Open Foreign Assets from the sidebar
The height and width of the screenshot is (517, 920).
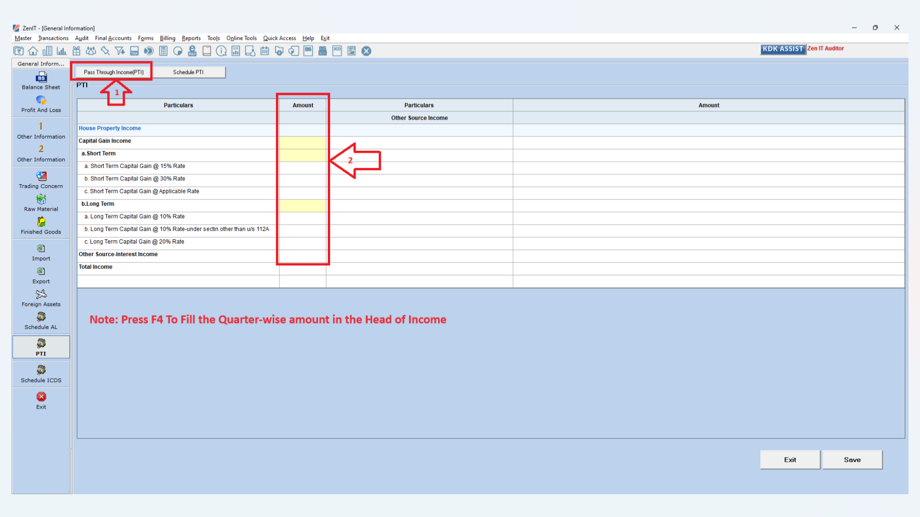[41, 299]
